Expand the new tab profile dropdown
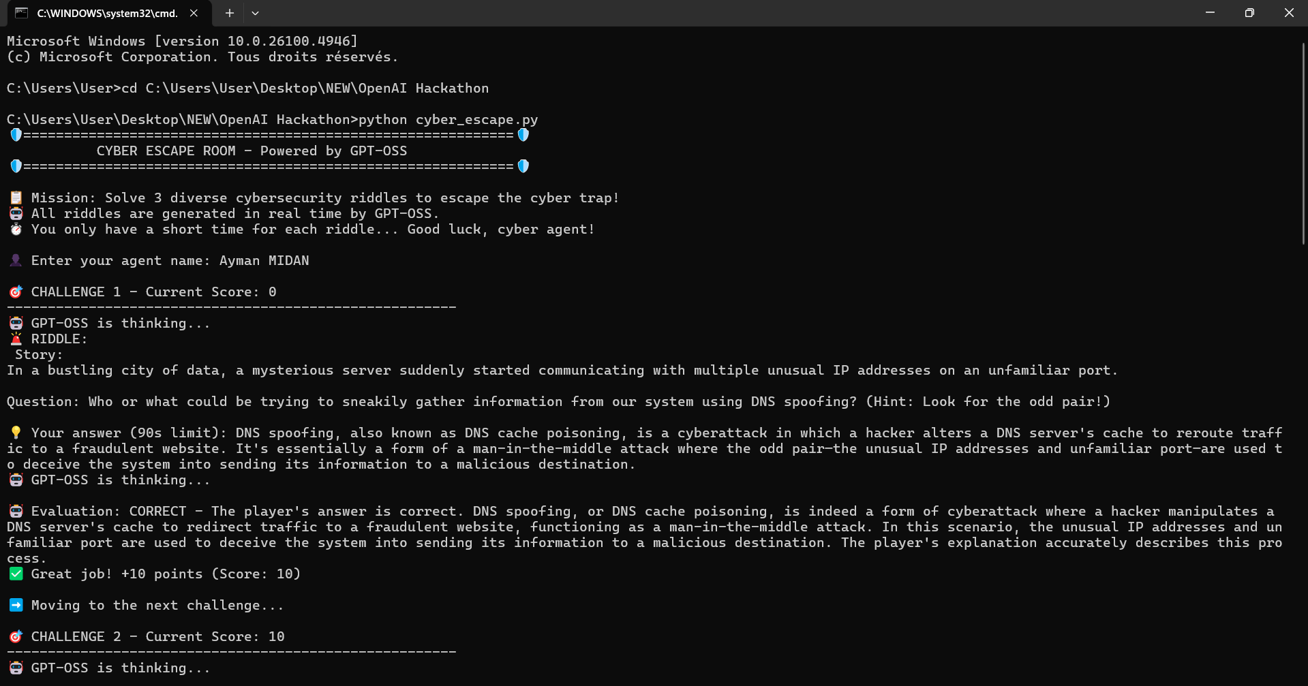Image resolution: width=1308 pixels, height=686 pixels. (255, 13)
